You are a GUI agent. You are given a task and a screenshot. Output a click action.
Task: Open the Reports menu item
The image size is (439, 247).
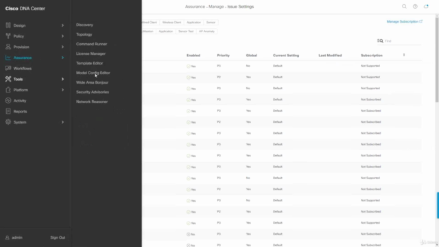click(20, 111)
